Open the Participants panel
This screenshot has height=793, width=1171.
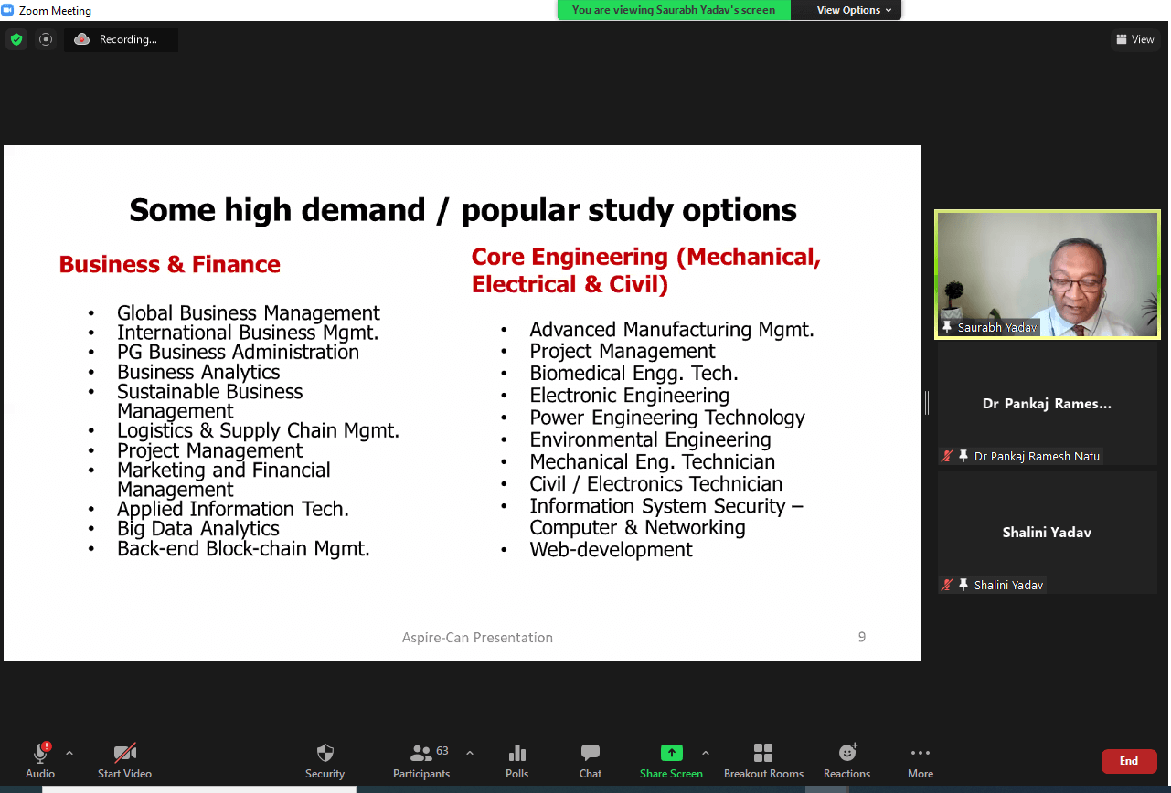pos(421,761)
